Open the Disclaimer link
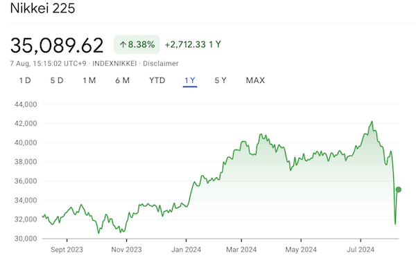416x265 pixels. tap(161, 64)
